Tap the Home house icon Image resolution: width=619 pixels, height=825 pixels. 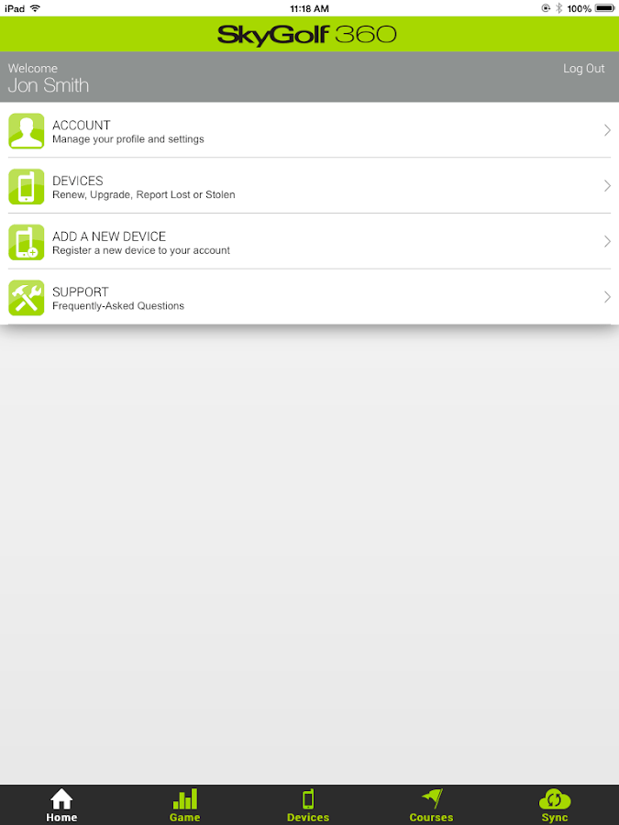(x=61, y=798)
